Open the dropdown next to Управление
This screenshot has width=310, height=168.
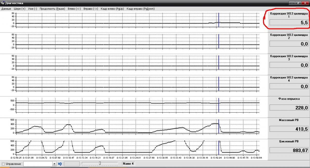54,164
